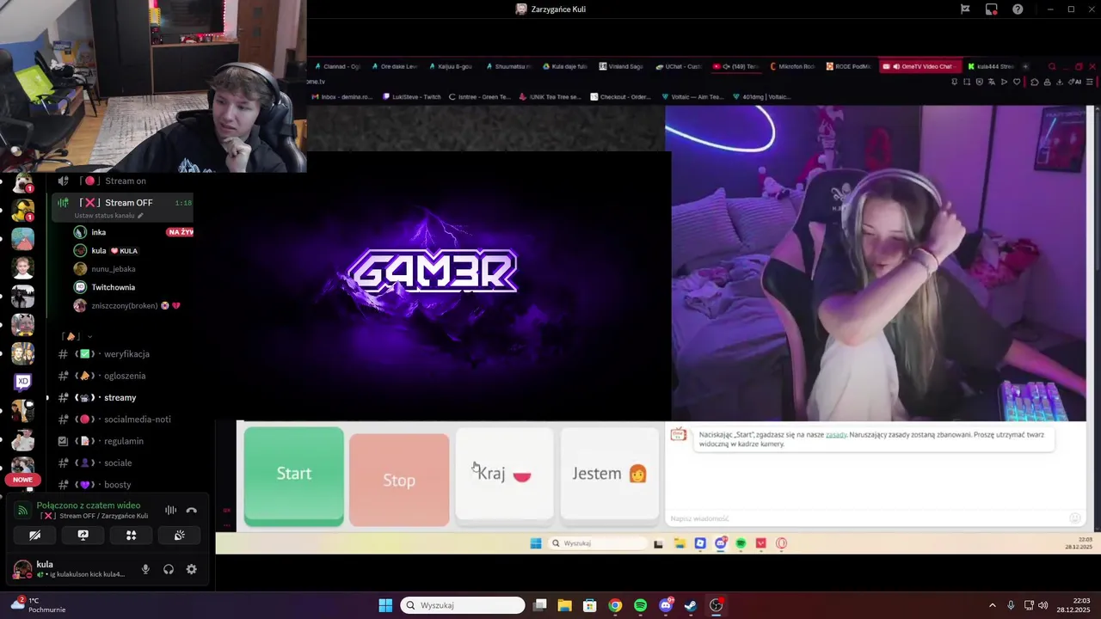Open Discord user settings gear
Image resolution: width=1101 pixels, height=619 pixels.
tap(192, 569)
